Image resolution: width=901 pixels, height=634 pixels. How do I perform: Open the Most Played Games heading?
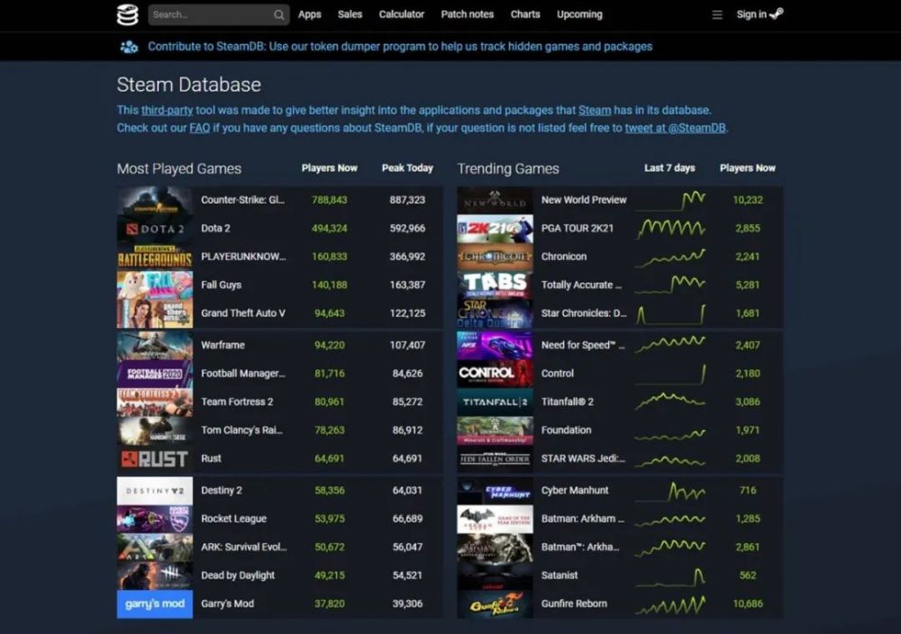(x=178, y=168)
